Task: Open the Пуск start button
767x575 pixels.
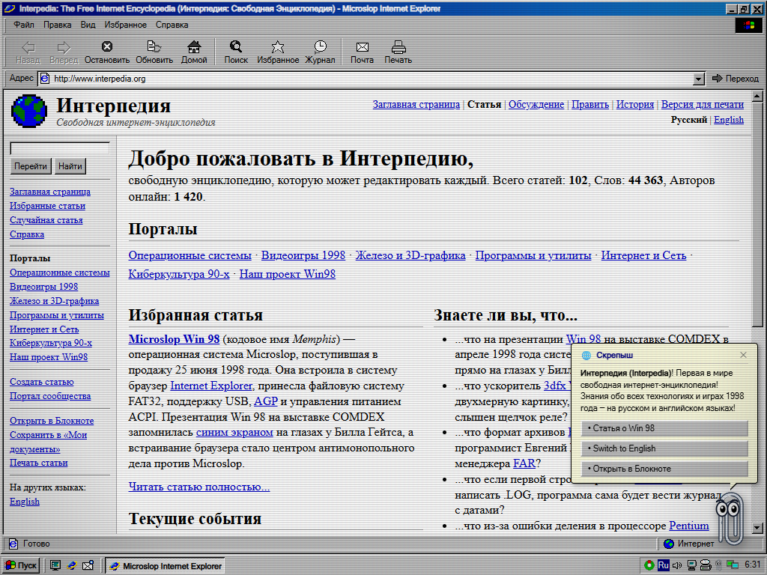Action: [x=21, y=566]
